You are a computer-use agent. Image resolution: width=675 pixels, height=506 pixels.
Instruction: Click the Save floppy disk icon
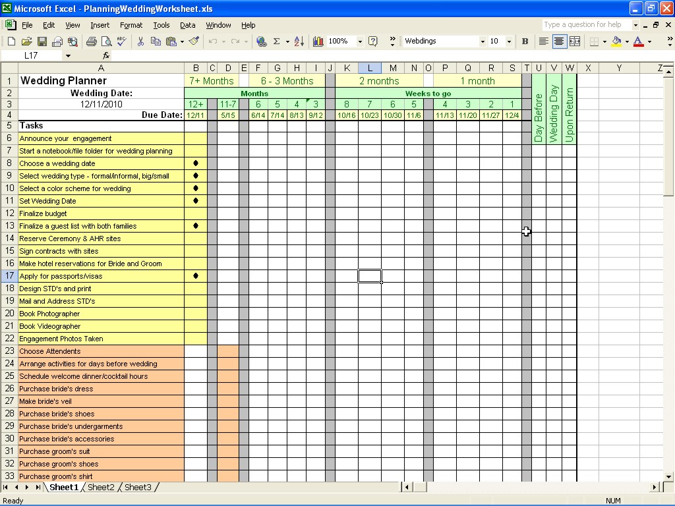pyautogui.click(x=42, y=42)
